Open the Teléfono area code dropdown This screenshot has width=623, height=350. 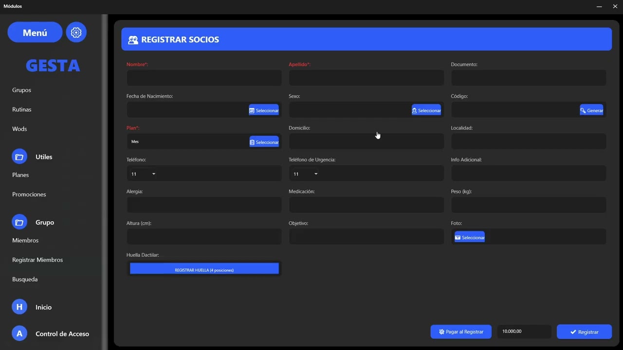click(143, 174)
